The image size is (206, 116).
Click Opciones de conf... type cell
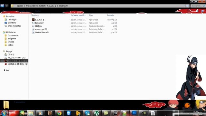pos(97,26)
